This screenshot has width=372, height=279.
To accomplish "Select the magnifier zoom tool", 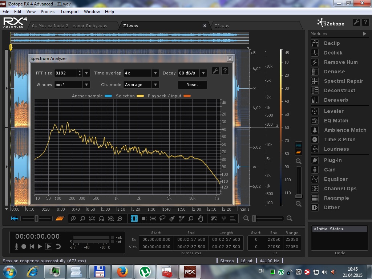I will (191, 218).
